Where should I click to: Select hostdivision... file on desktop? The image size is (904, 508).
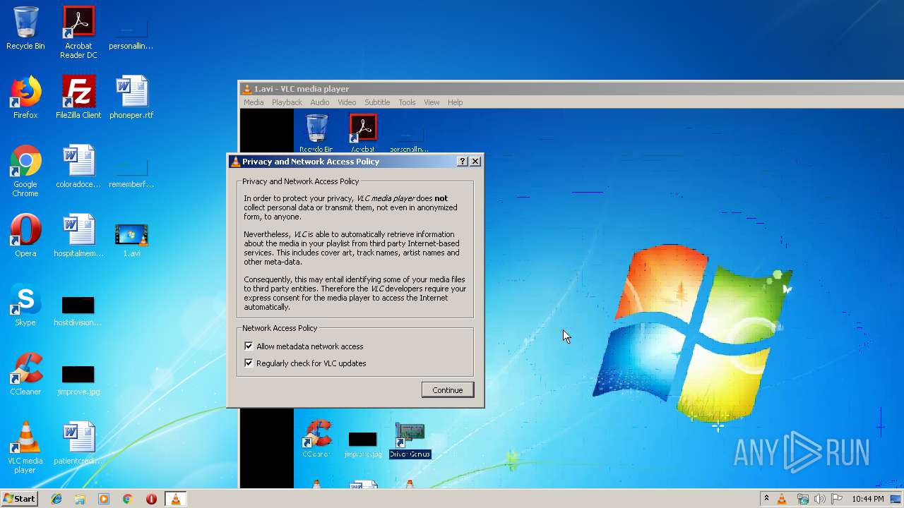click(x=78, y=310)
